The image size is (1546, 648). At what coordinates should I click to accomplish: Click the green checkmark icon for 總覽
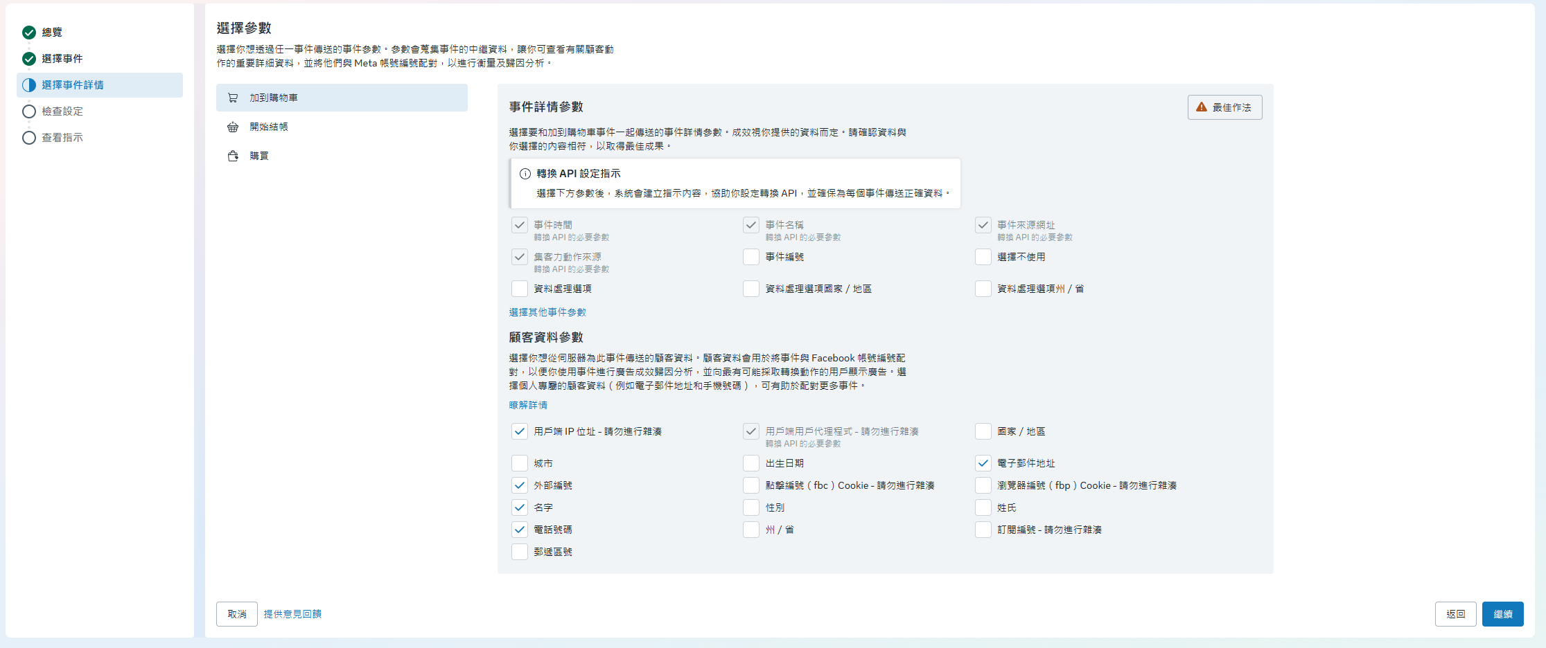pyautogui.click(x=29, y=33)
